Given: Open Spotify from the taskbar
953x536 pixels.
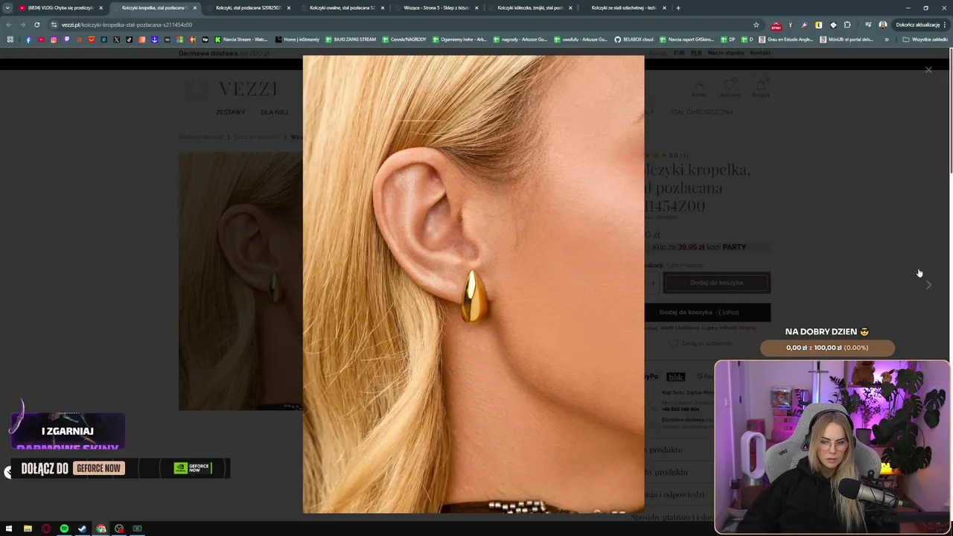Looking at the screenshot, I should 64,529.
